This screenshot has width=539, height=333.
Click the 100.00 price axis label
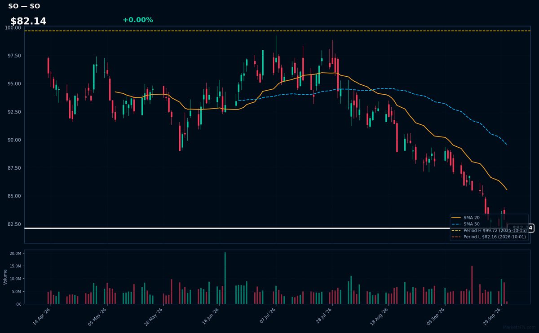14,28
